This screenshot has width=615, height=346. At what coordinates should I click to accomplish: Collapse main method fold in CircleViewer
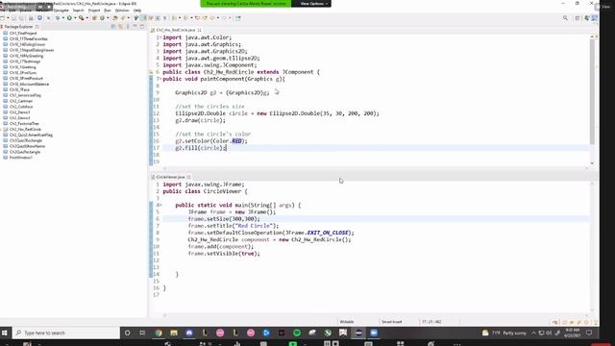point(160,205)
